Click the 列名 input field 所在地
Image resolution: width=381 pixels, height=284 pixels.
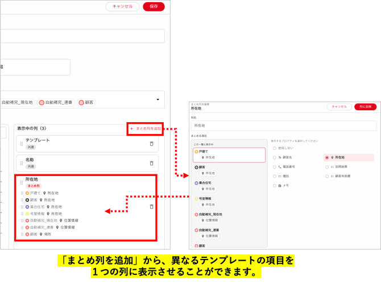click(284, 126)
